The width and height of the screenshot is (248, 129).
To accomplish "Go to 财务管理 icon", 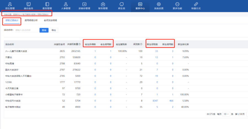I will coord(103,4).
